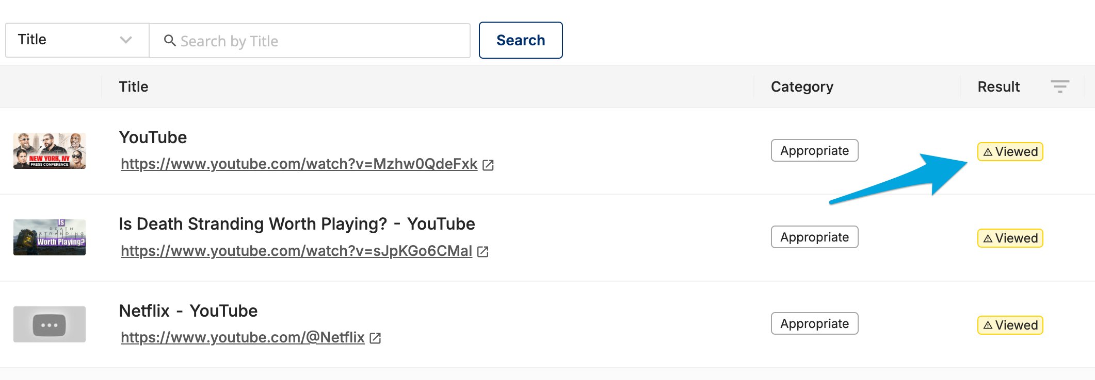The height and width of the screenshot is (380, 1095).
Task: Click external-link icon after sJpKGo6CMaI URL
Action: tap(483, 251)
